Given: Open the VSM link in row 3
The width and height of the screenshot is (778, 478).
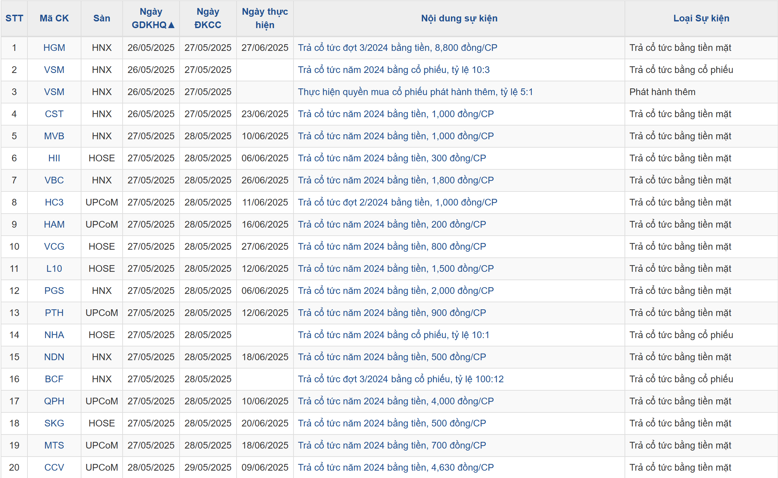Looking at the screenshot, I should (x=54, y=92).
